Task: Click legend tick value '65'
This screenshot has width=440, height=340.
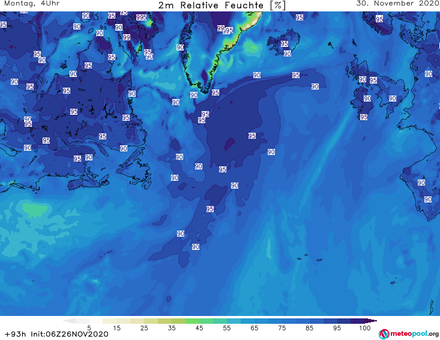Action: (x=255, y=328)
